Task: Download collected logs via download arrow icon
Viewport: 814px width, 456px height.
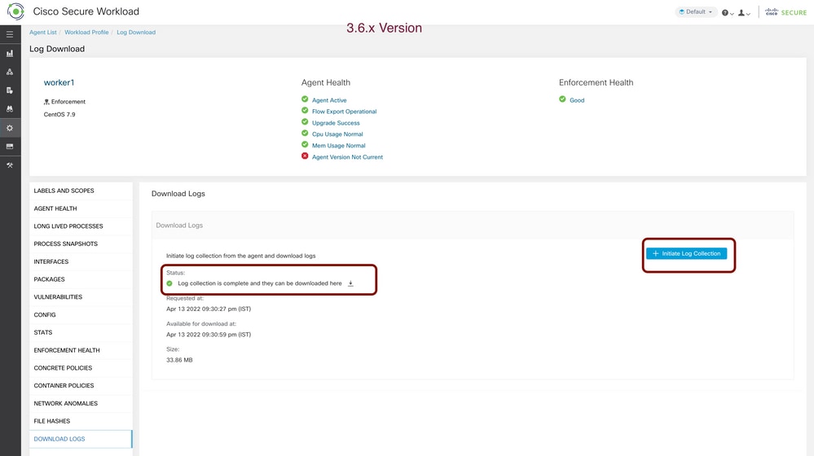Action: pyautogui.click(x=350, y=283)
